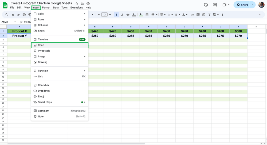Open the comments history icon
The width and height of the screenshot is (267, 145).
(215, 5)
